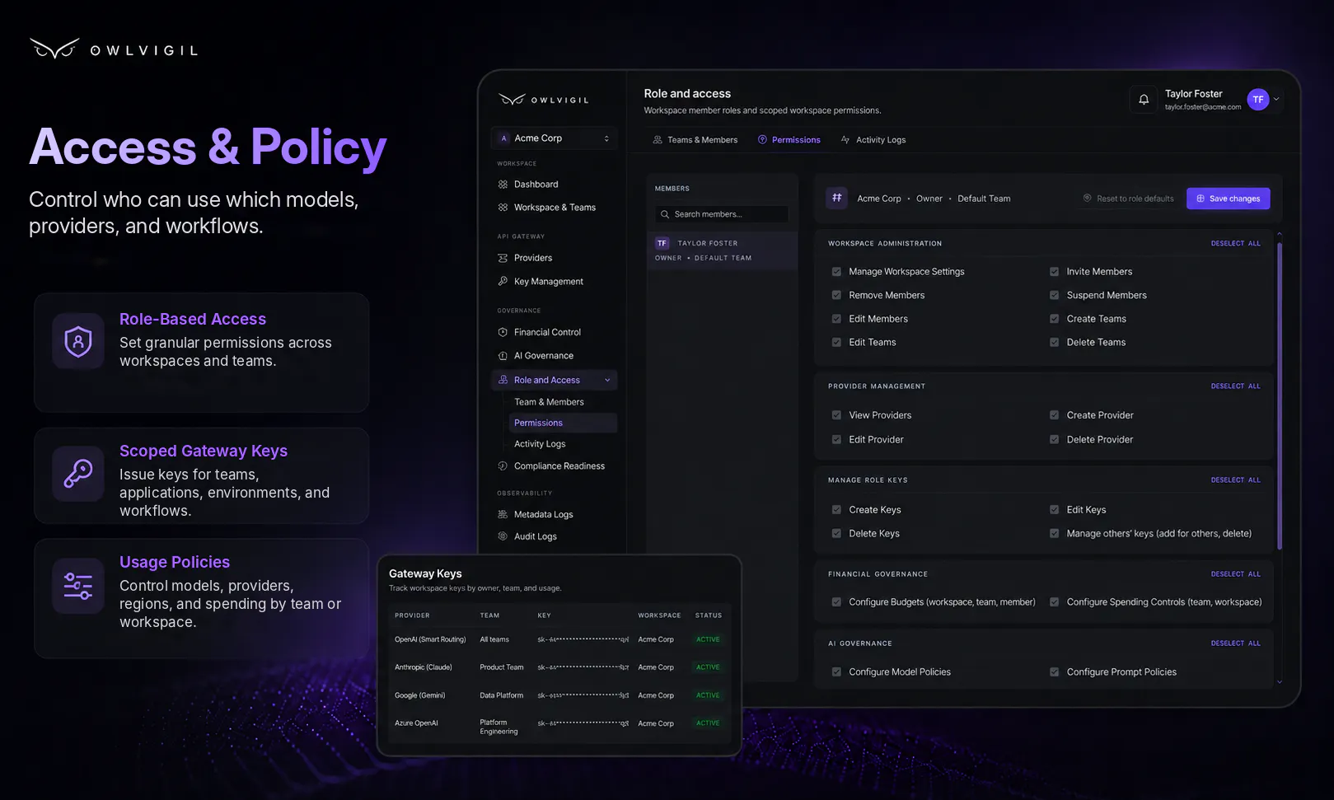Switch to the Teams & Members tab

pyautogui.click(x=695, y=140)
